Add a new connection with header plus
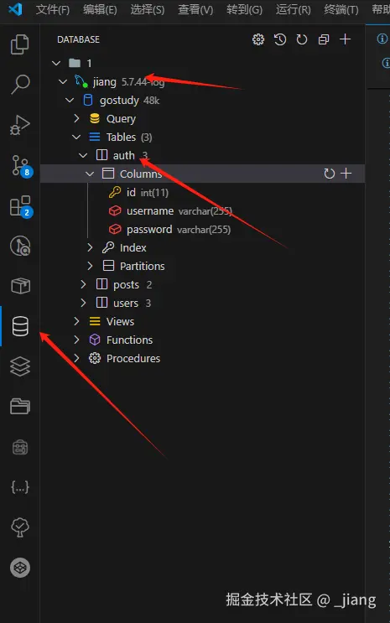This screenshot has height=623, width=390. [345, 39]
